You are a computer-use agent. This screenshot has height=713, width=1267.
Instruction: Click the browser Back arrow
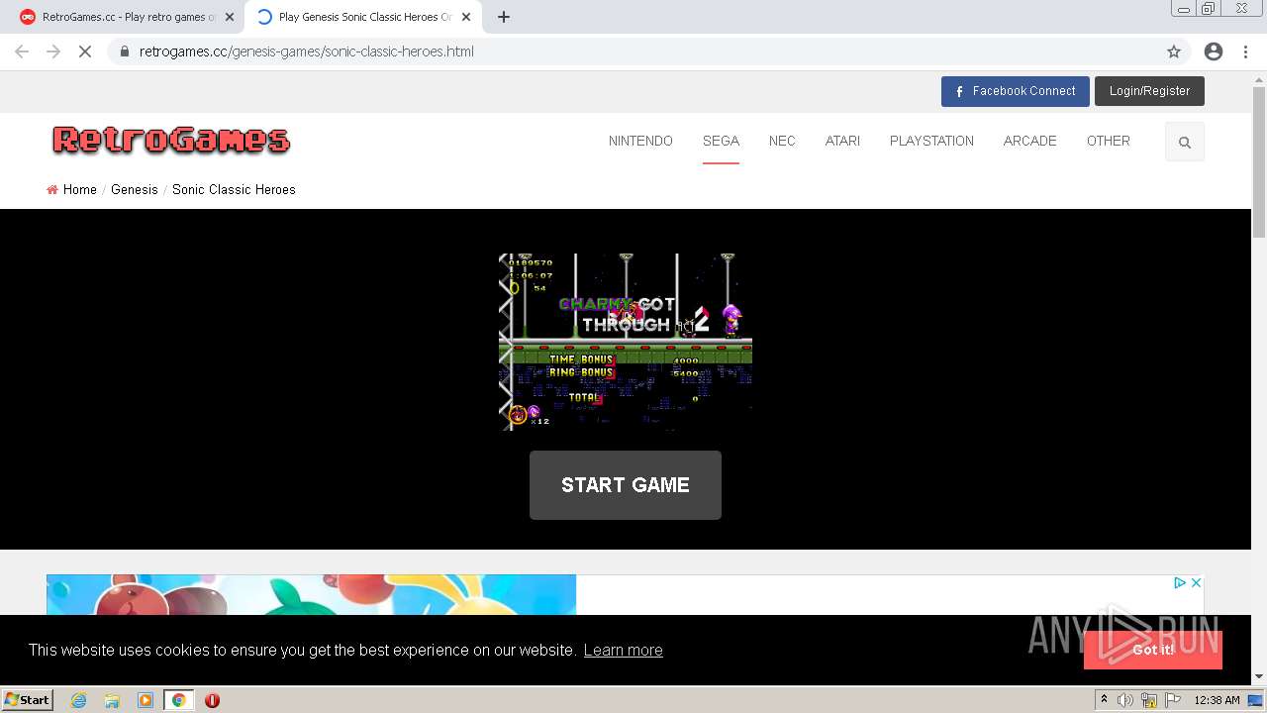click(x=22, y=51)
